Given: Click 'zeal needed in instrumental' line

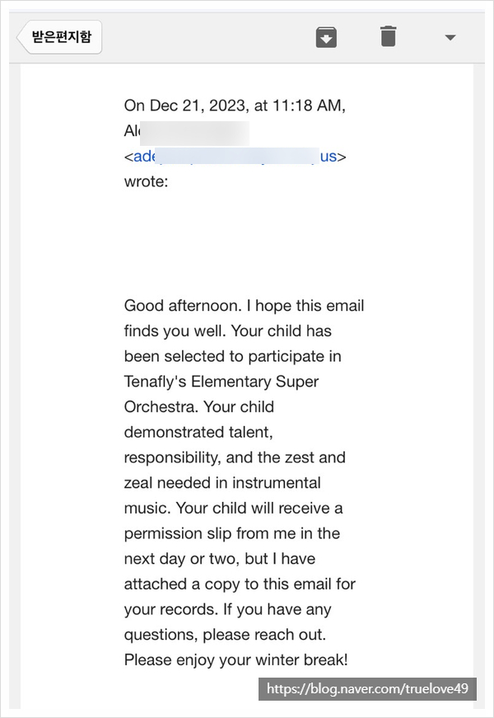Looking at the screenshot, I should tap(222, 482).
